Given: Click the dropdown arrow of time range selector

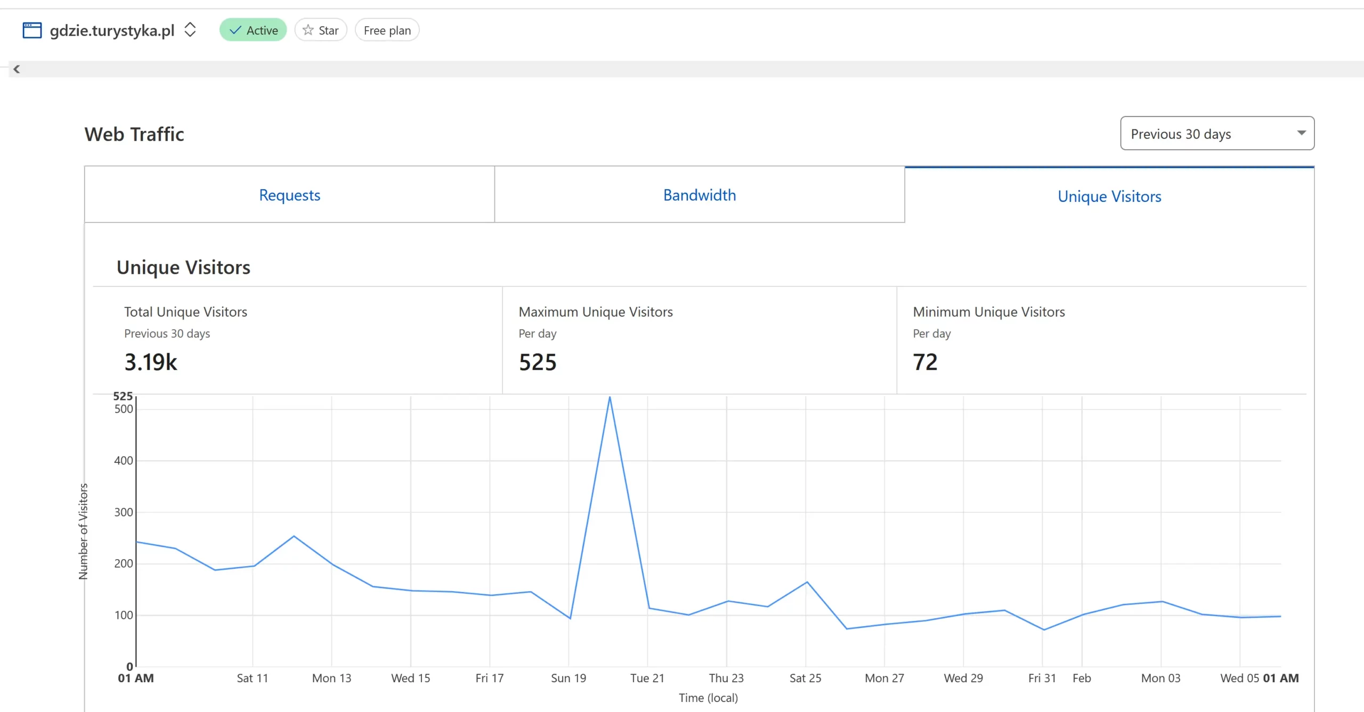Looking at the screenshot, I should [x=1301, y=133].
